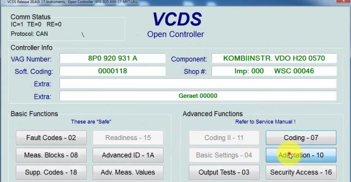Viewport: 351px width, 182px height.
Task: Click the 'VAG Number:' label
Action: coord(31,59)
